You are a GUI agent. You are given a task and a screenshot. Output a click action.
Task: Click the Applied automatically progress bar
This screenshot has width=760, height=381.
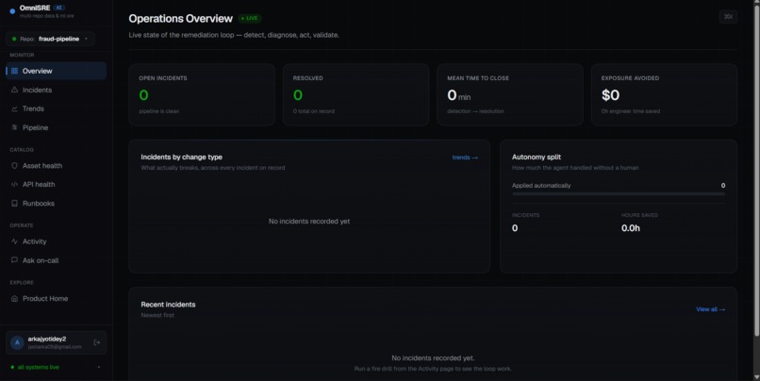619,194
